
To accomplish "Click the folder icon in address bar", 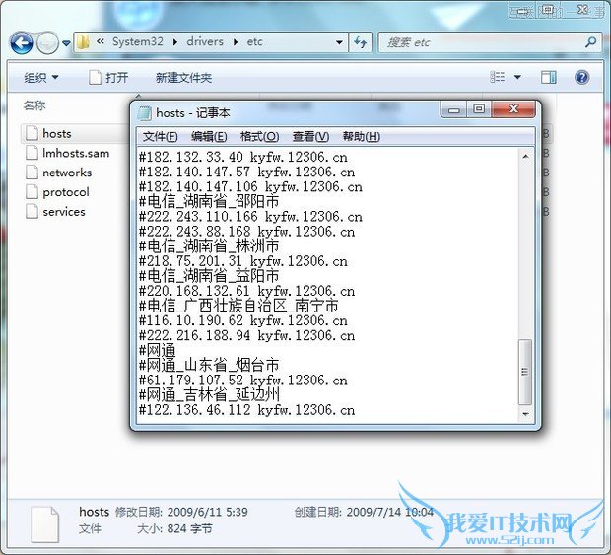I will [83, 42].
